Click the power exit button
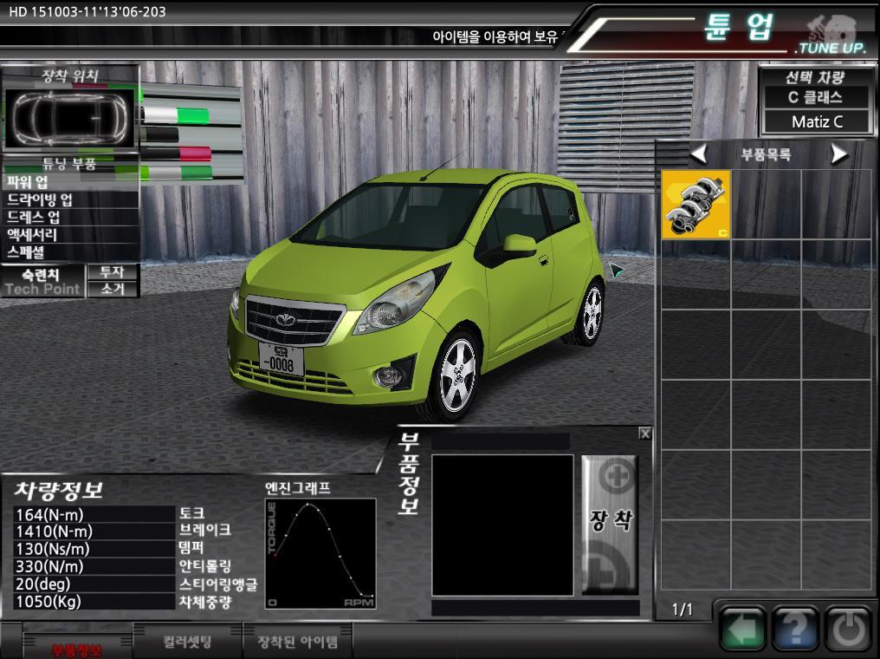The width and height of the screenshot is (880, 659). tap(848, 629)
